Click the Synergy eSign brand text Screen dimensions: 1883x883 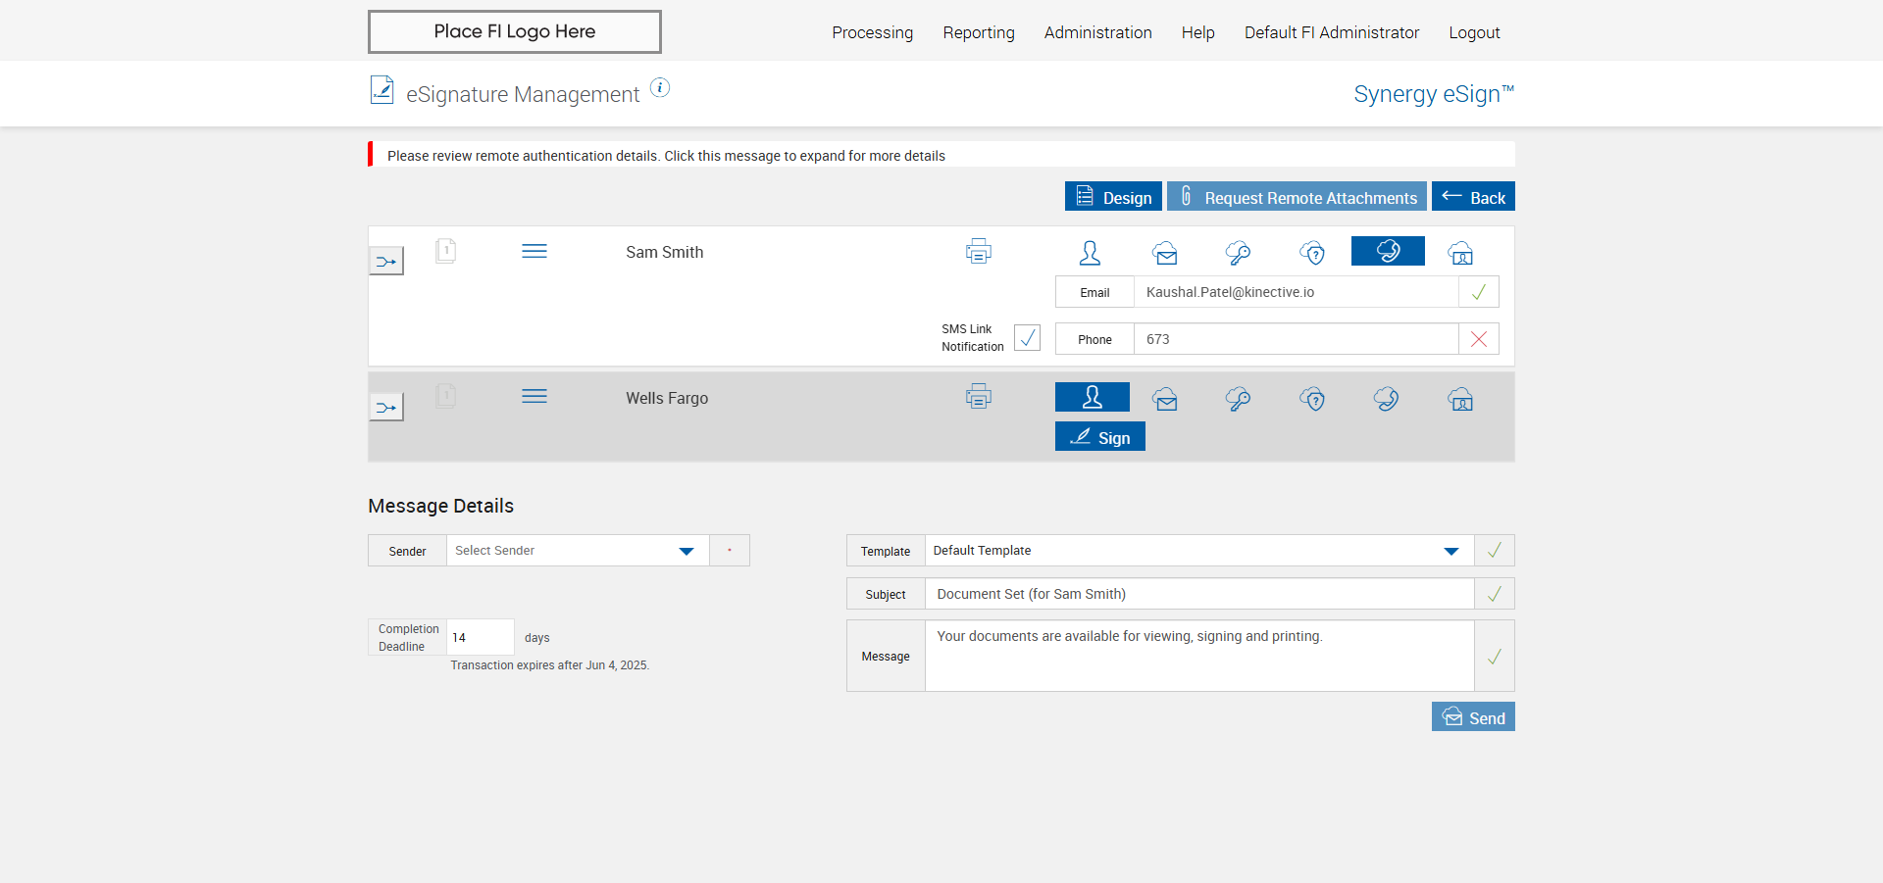point(1434,94)
